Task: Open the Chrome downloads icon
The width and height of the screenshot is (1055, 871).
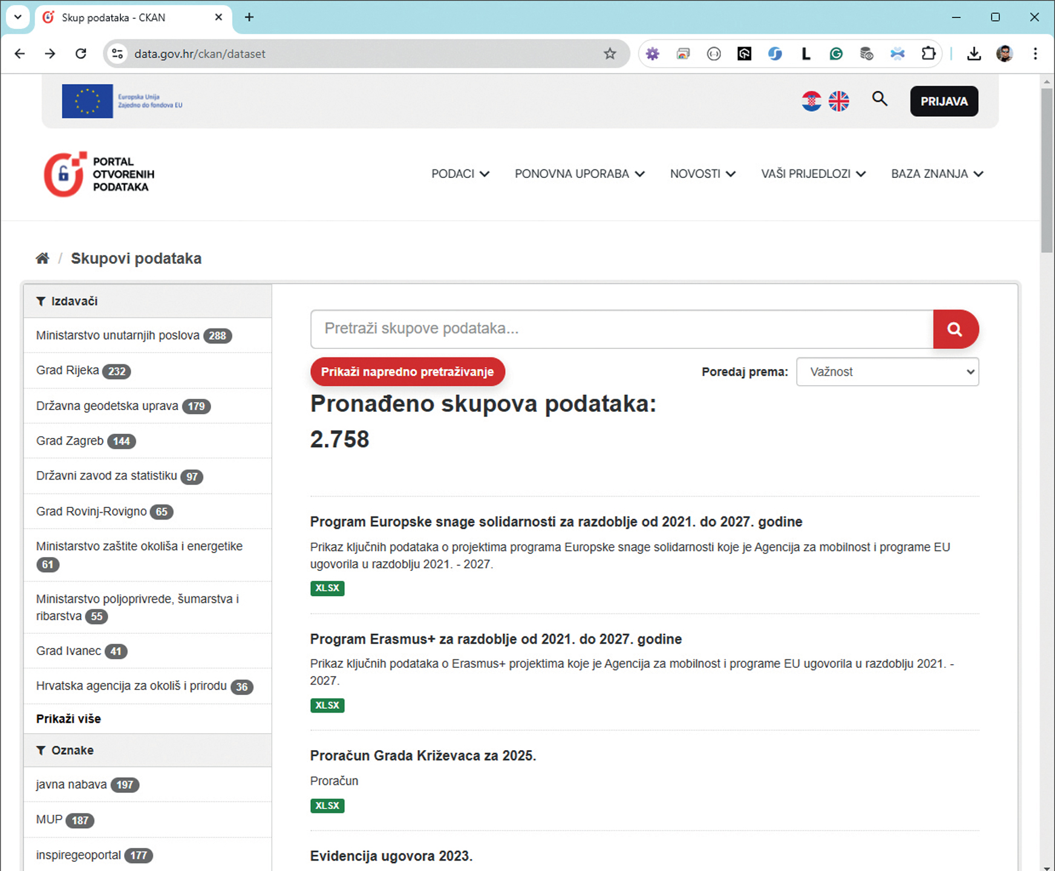Action: [x=973, y=54]
